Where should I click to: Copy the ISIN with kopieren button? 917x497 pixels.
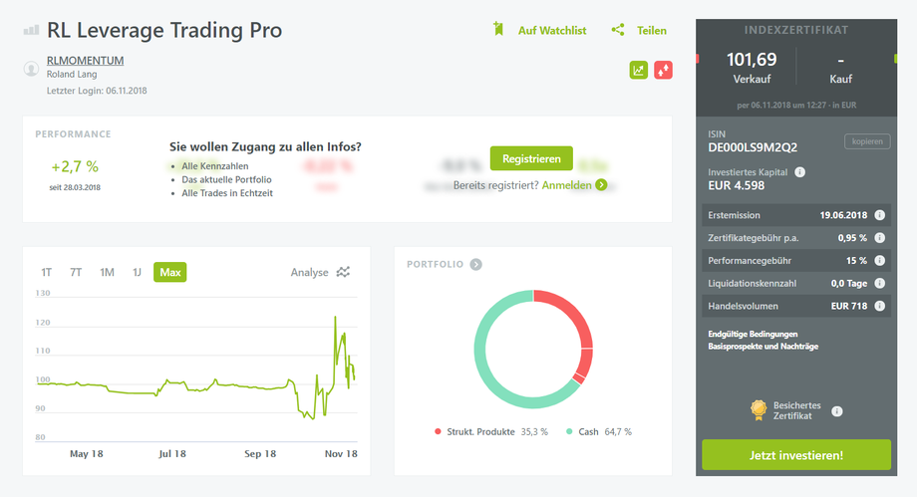(865, 141)
